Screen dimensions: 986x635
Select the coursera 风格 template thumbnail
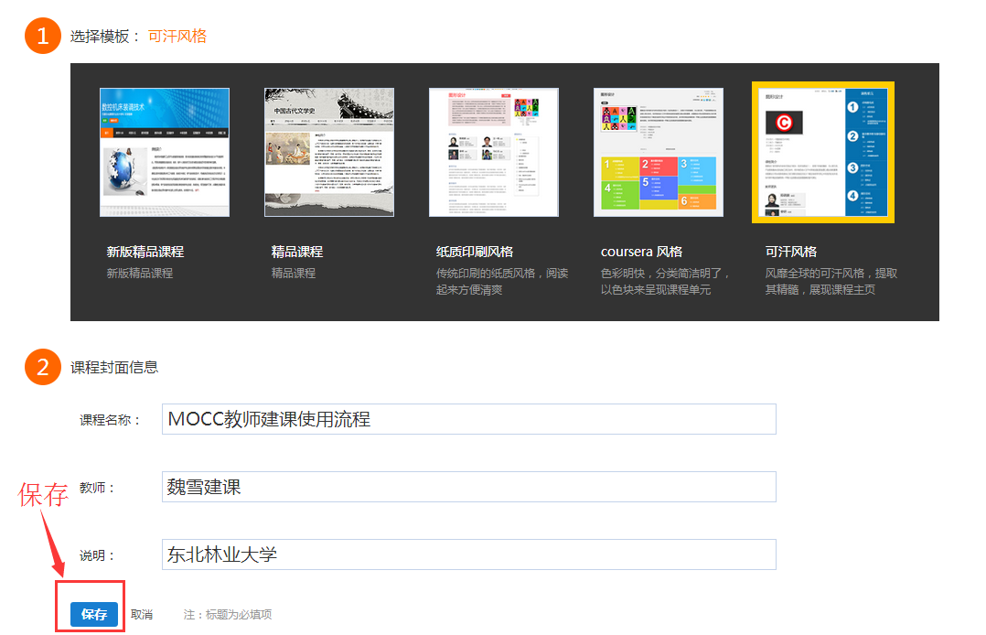(659, 152)
